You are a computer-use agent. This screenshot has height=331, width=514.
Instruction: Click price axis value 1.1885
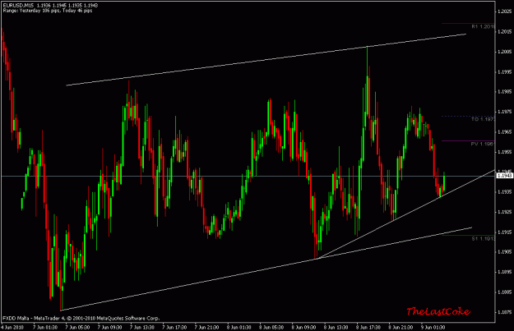tap(504, 292)
